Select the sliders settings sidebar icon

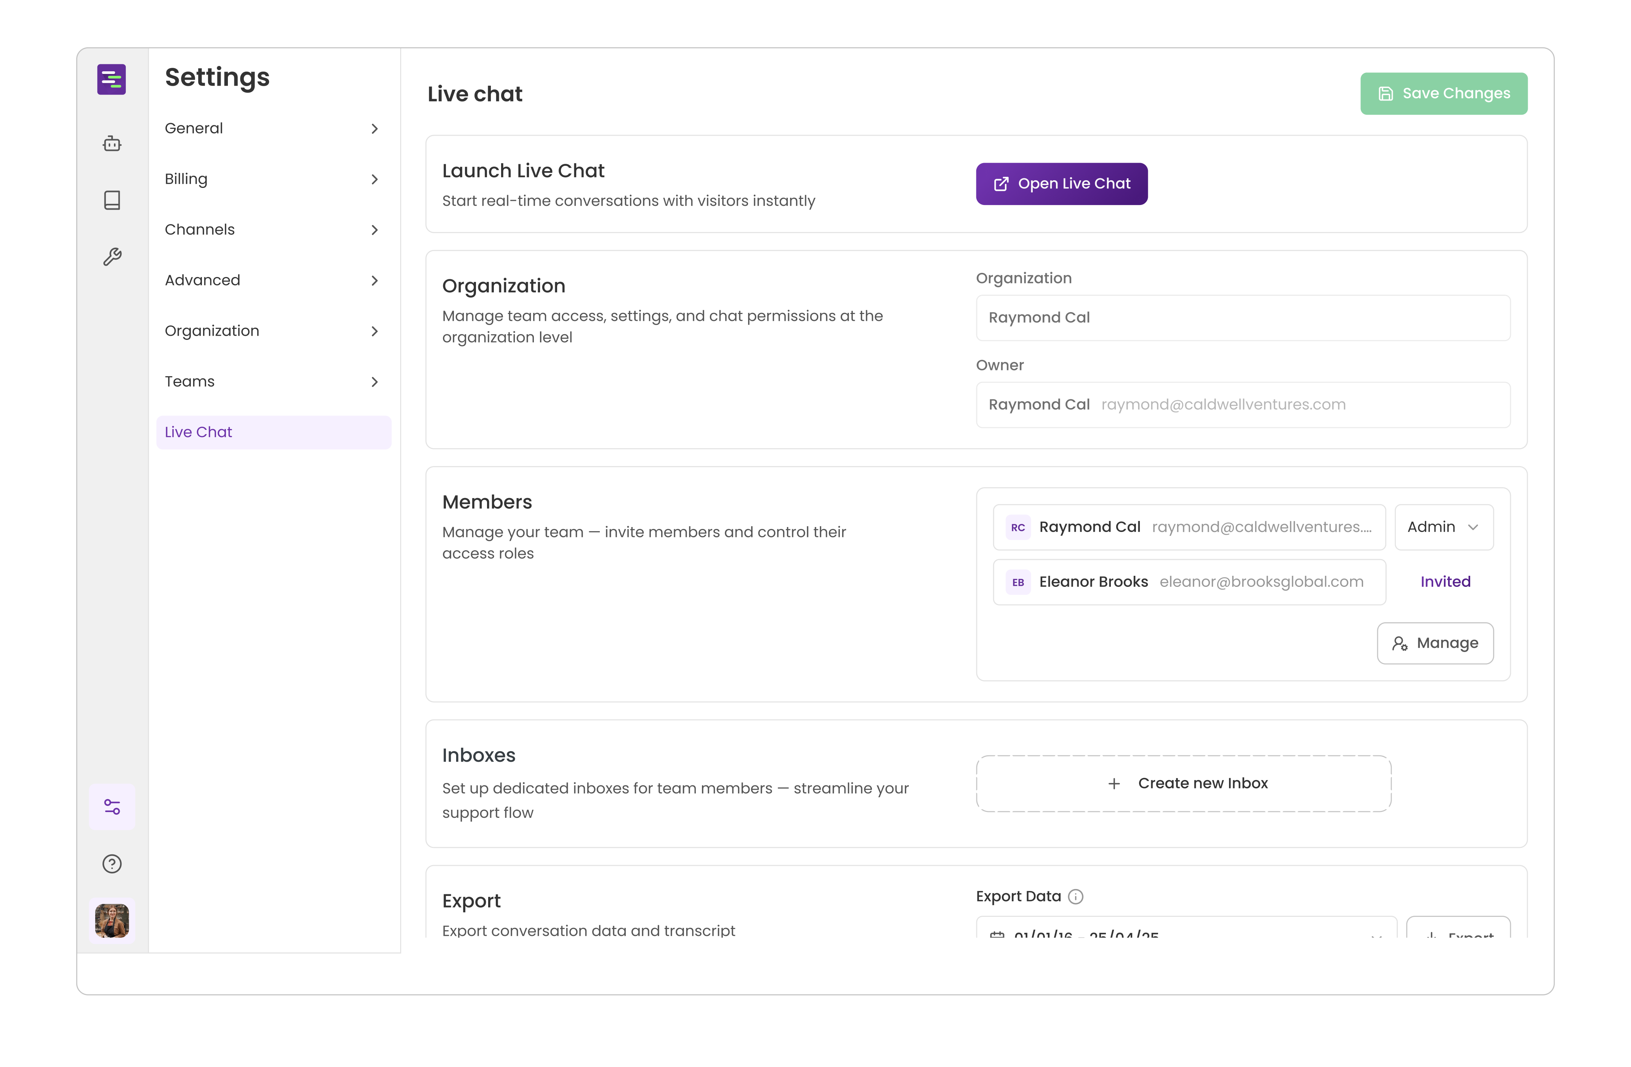tap(112, 807)
